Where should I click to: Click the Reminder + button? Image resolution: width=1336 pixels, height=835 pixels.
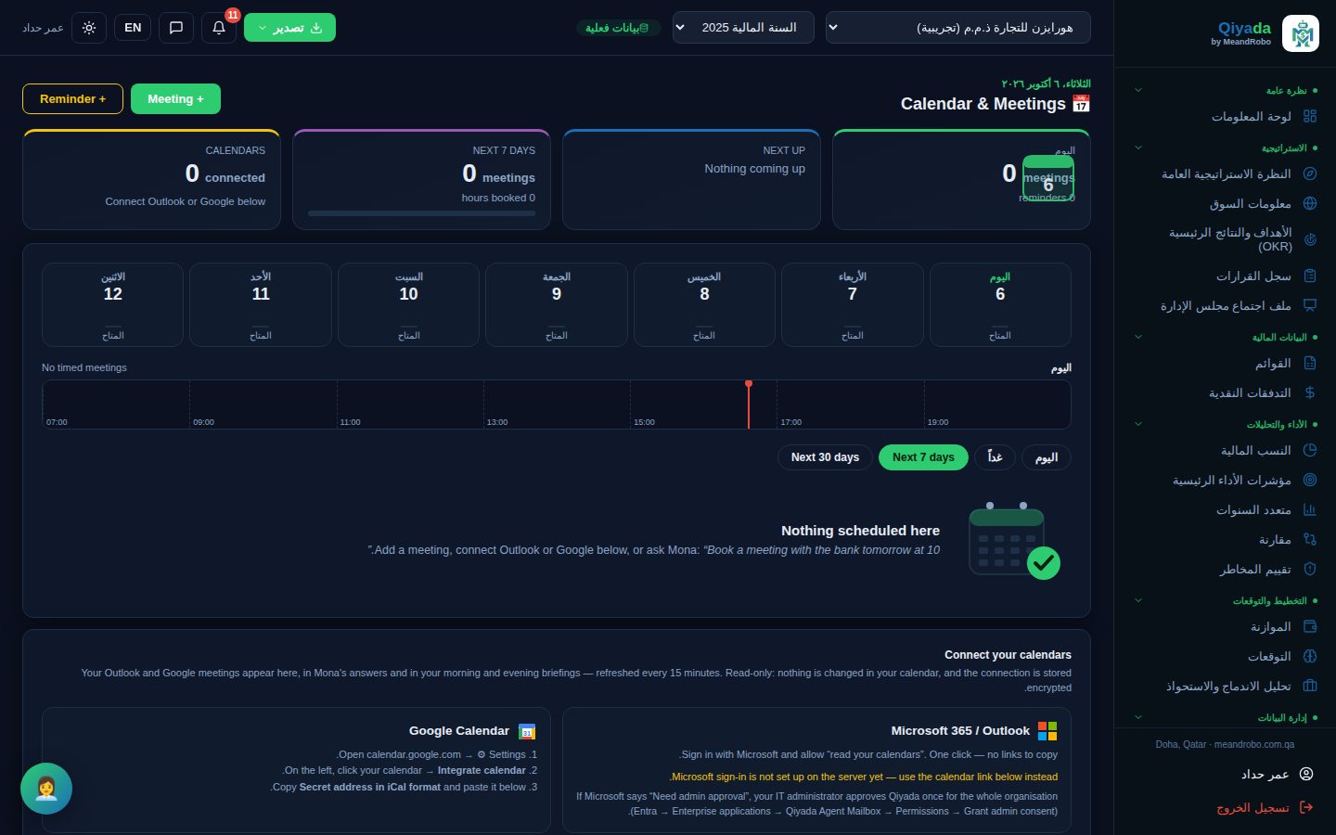(x=72, y=99)
